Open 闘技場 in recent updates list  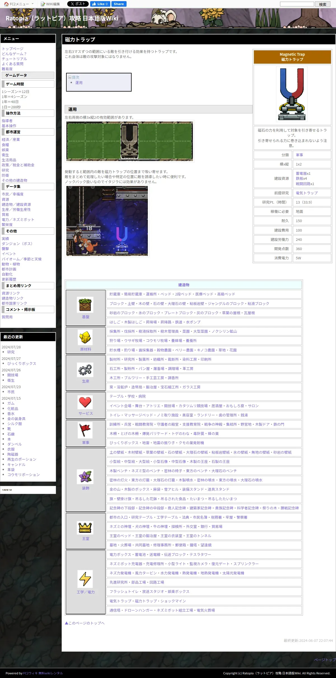(x=13, y=375)
